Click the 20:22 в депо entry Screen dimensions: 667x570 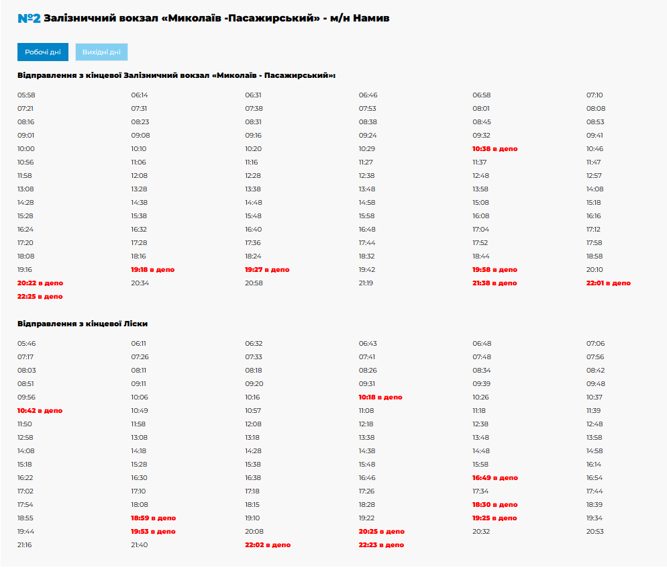[40, 283]
